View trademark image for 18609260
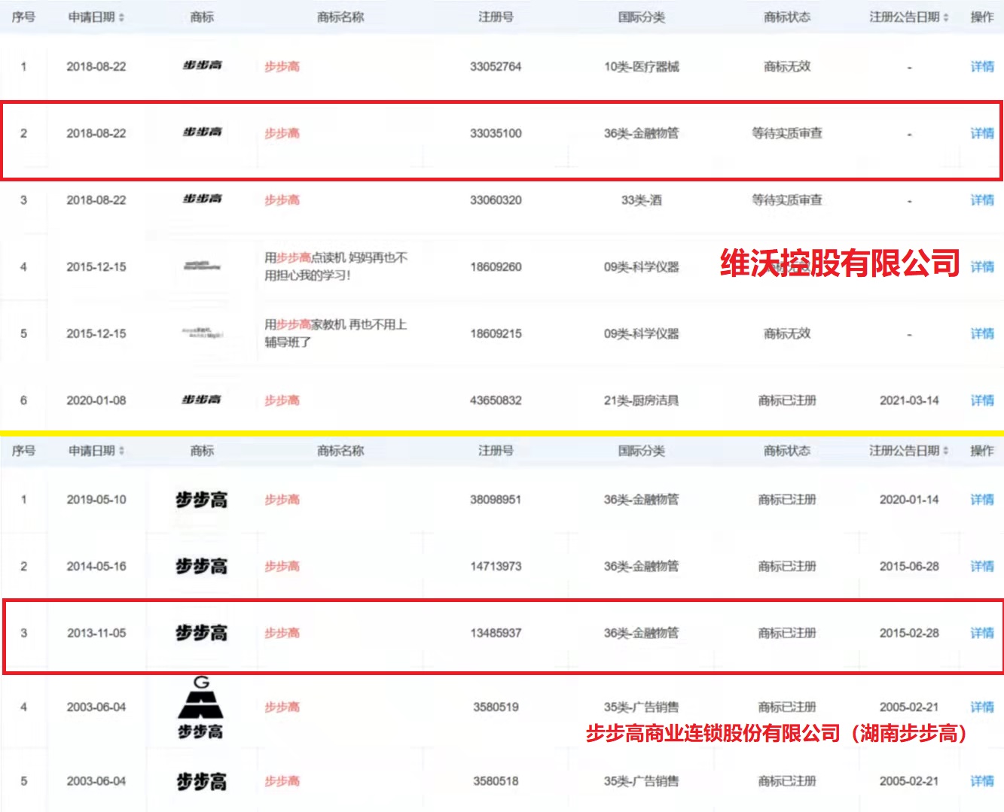The image size is (1004, 812). tap(202, 266)
